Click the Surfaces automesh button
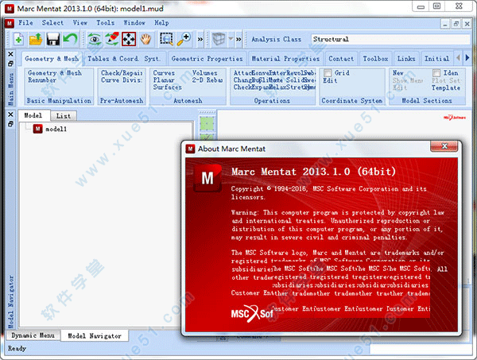Viewport: 477px width, 360px height. tap(167, 87)
